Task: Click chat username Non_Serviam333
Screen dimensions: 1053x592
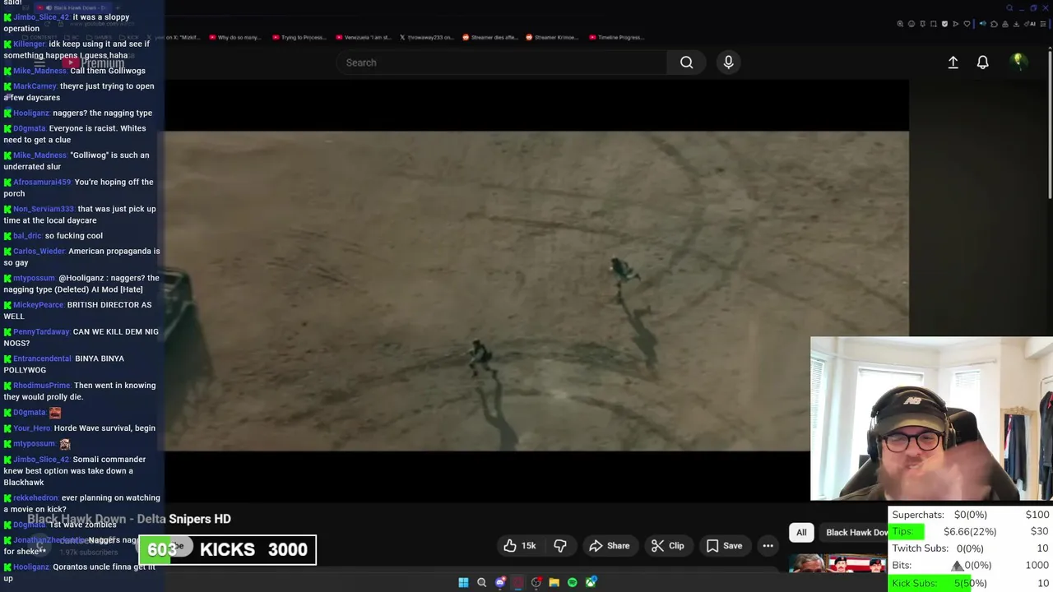Action: pos(44,209)
